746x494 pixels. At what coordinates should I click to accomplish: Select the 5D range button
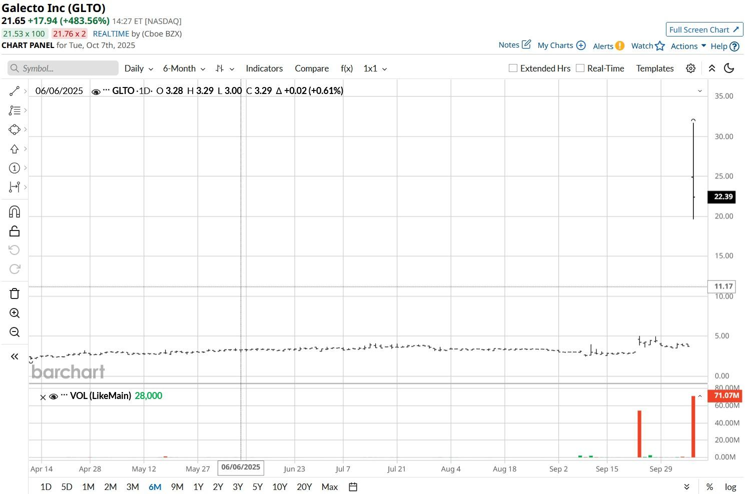tap(67, 487)
